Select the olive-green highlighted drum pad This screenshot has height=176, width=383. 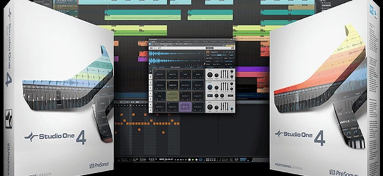coord(173,95)
